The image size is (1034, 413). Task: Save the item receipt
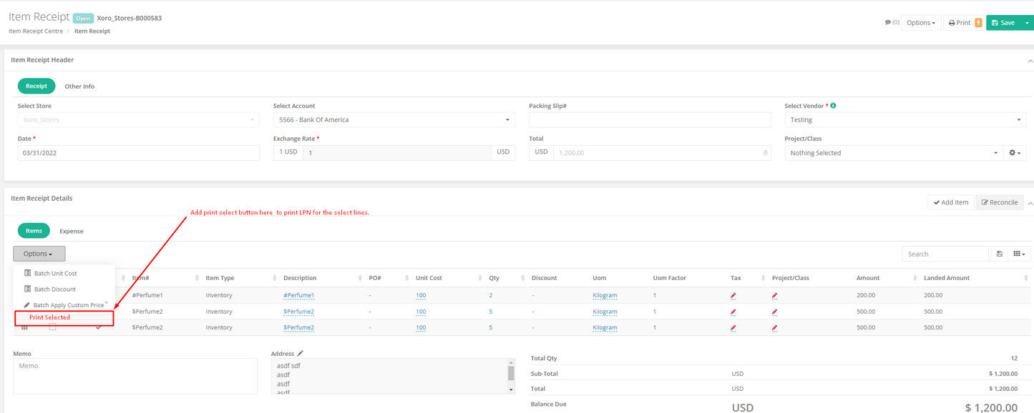[x=1003, y=23]
